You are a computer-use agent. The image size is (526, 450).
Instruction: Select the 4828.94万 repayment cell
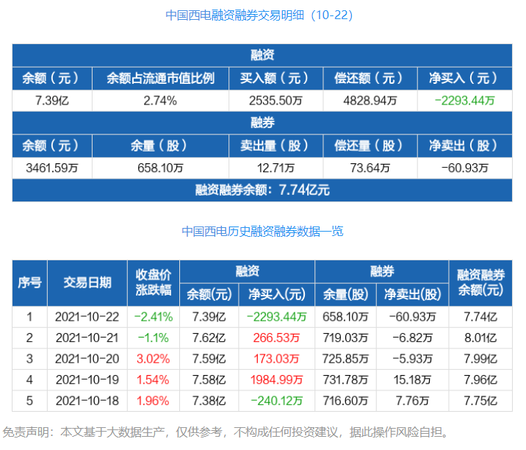(x=370, y=101)
